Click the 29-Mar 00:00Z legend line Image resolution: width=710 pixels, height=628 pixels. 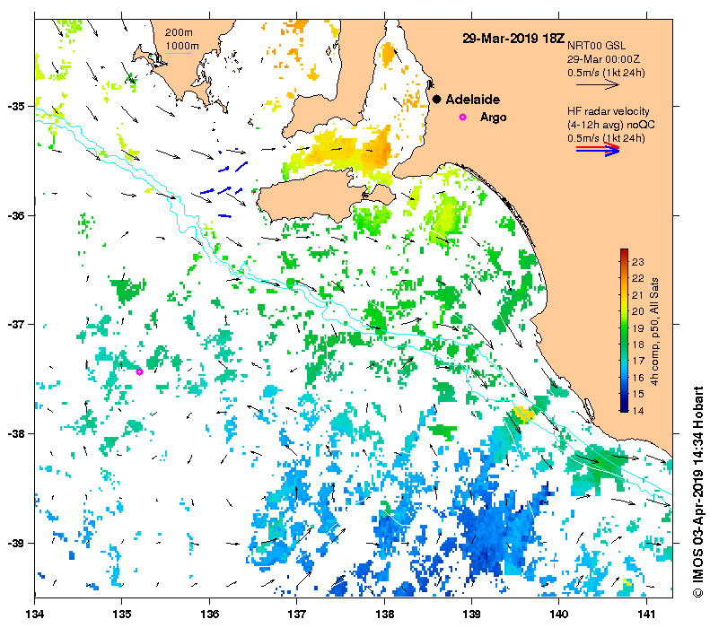tap(603, 59)
